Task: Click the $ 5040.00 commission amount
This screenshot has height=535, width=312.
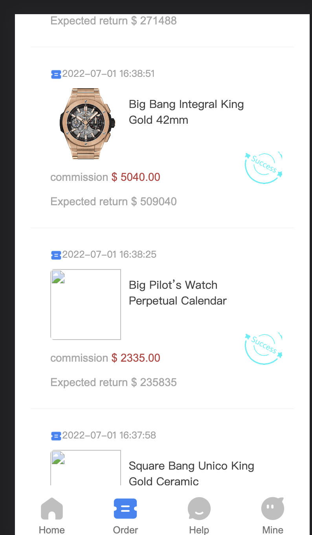Action: 136,177
